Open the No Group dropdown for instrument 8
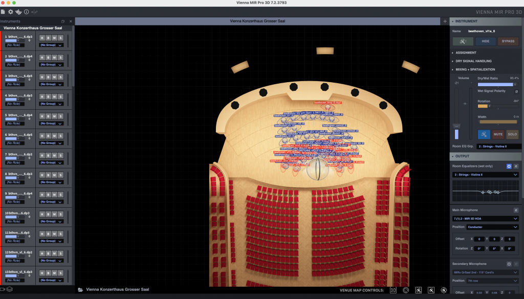Screen dimensions: 524x299 (51, 182)
